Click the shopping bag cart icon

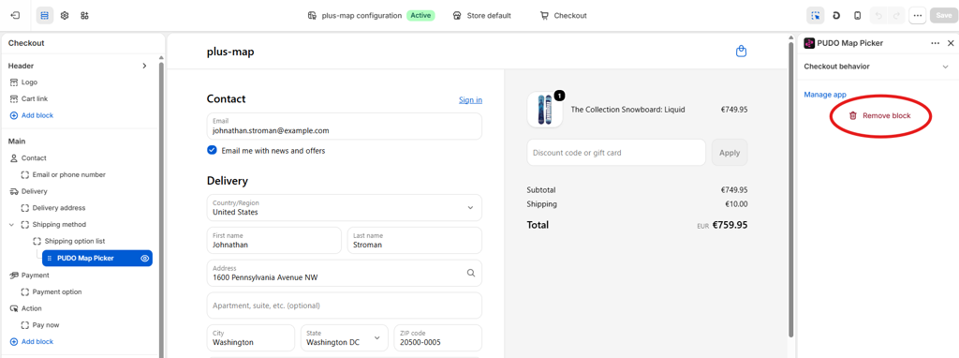coord(742,52)
